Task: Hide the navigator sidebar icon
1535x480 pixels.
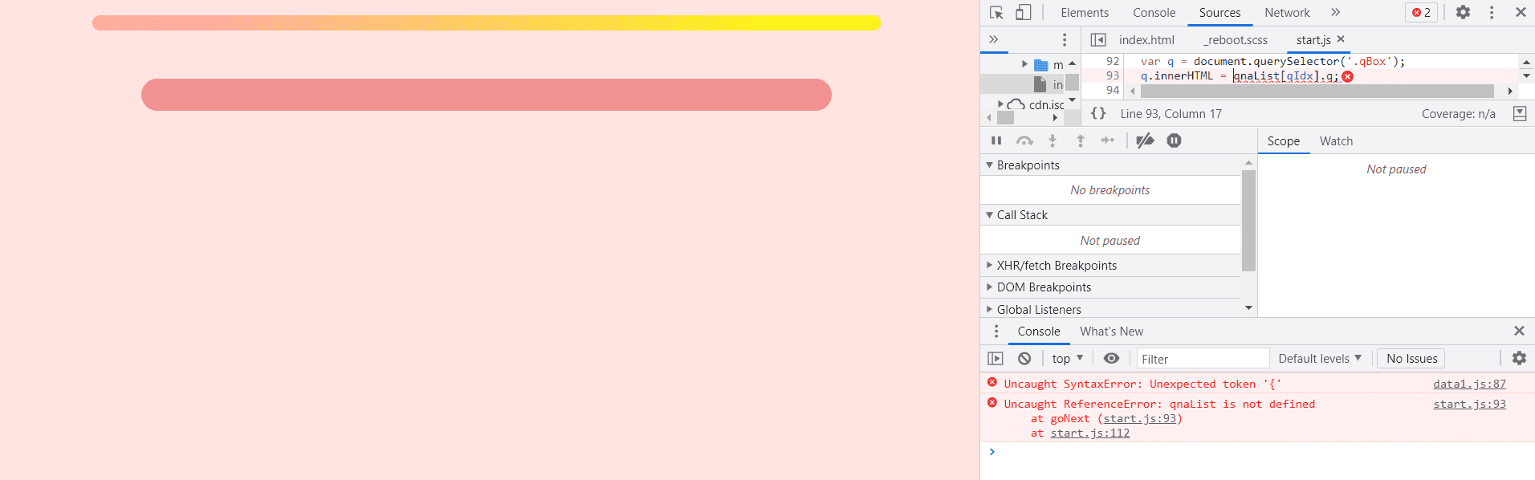Action: 1098,39
